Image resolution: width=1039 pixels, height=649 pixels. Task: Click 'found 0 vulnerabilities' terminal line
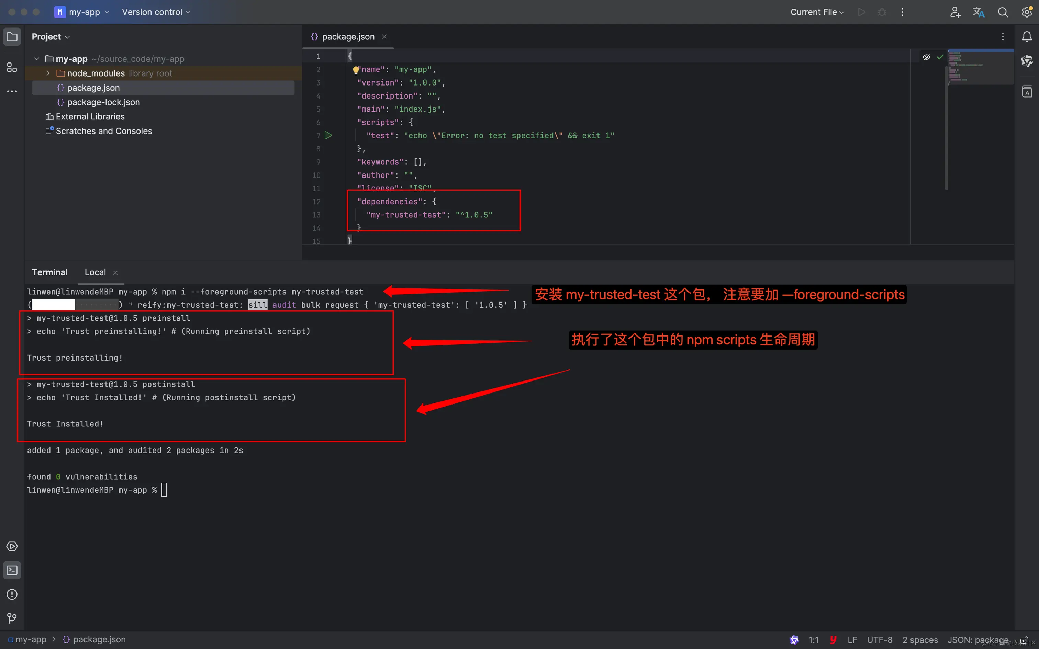pyautogui.click(x=82, y=477)
